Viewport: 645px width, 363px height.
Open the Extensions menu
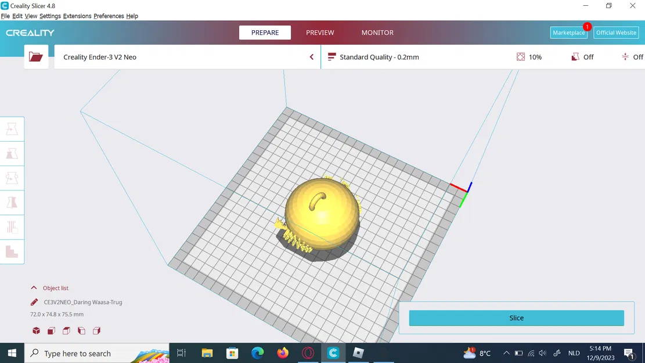(77, 16)
